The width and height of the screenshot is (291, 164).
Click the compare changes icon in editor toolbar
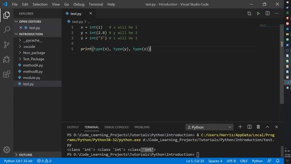(249, 13)
